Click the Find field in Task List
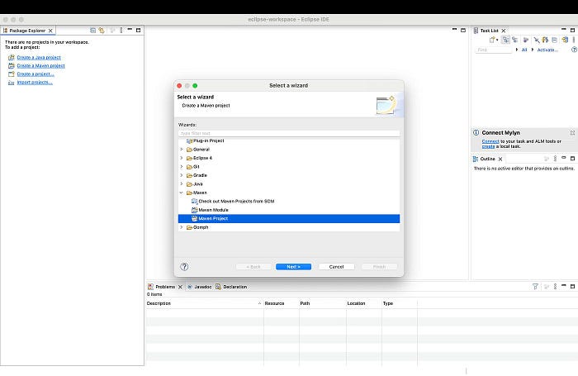578x376 pixels. point(493,50)
